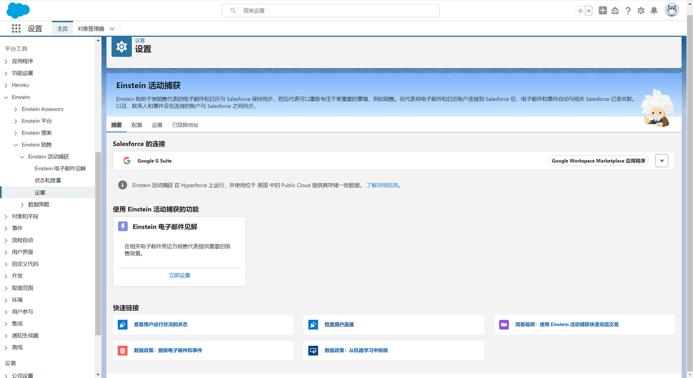This screenshot has height=378, width=693.
Task: Click the info icon beside Hyperforce notice
Action: pyautogui.click(x=123, y=185)
